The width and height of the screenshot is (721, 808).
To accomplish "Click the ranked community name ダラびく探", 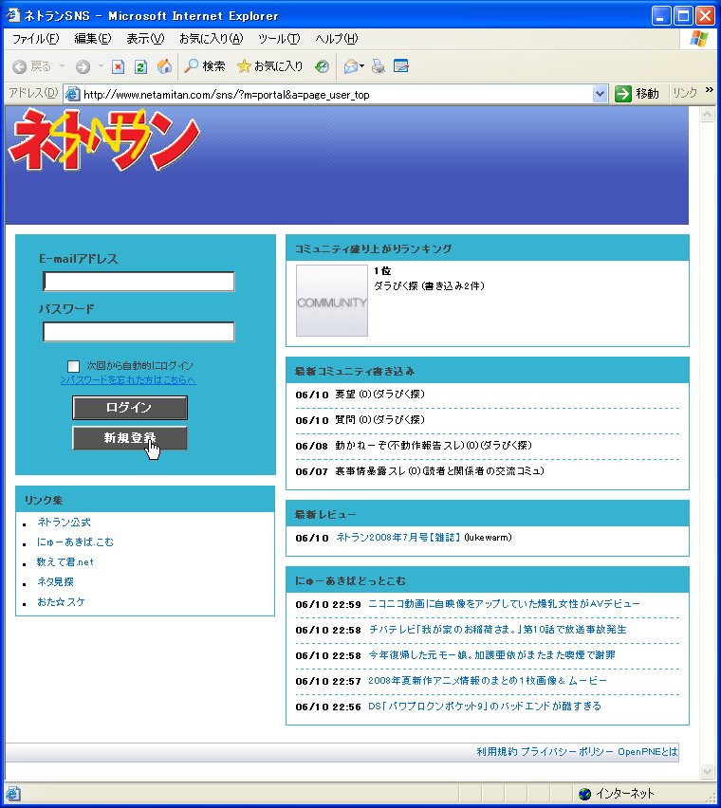I will coord(396,286).
